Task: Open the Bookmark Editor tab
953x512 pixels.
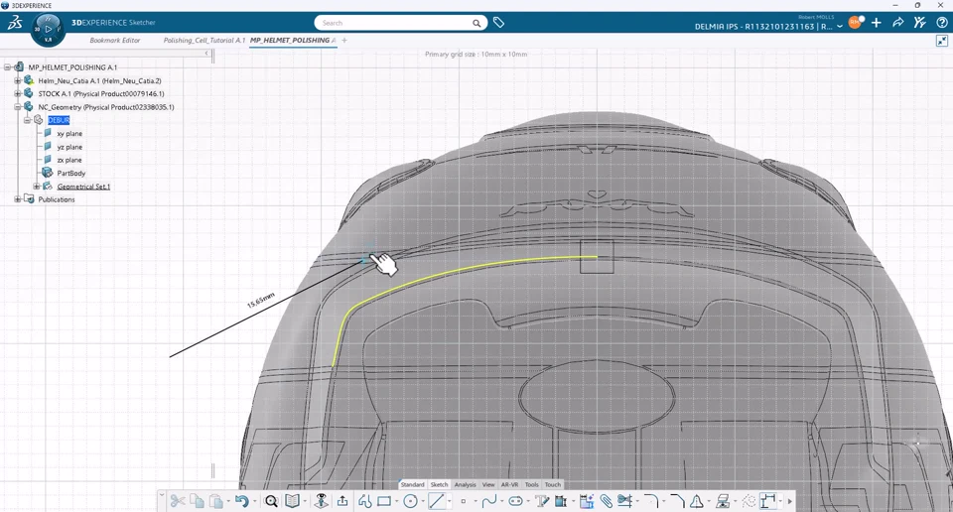Action: [x=115, y=40]
